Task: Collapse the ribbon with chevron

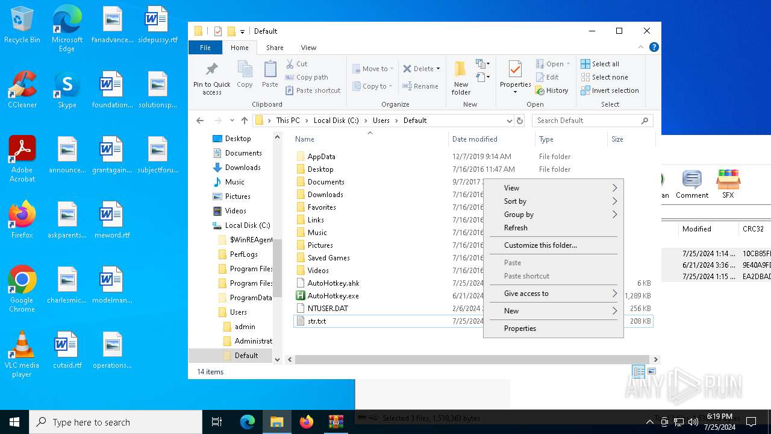Action: (641, 47)
